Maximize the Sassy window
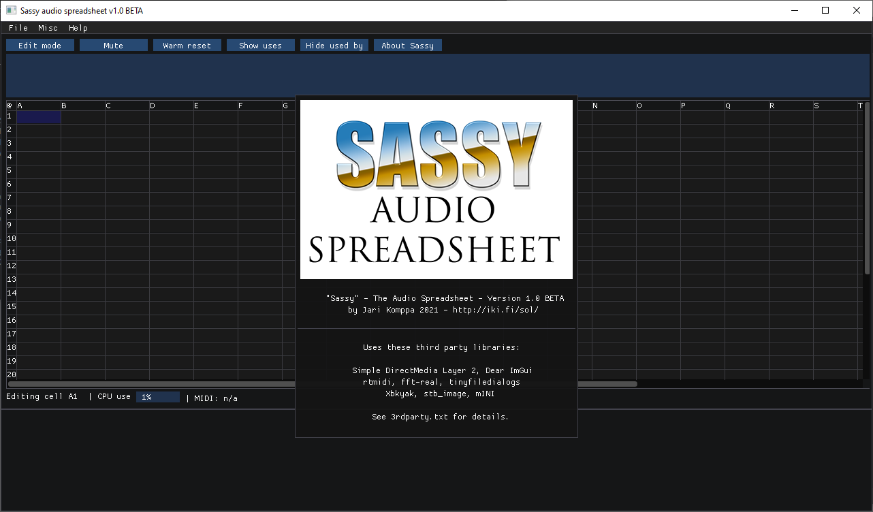The image size is (873, 512). click(x=825, y=10)
